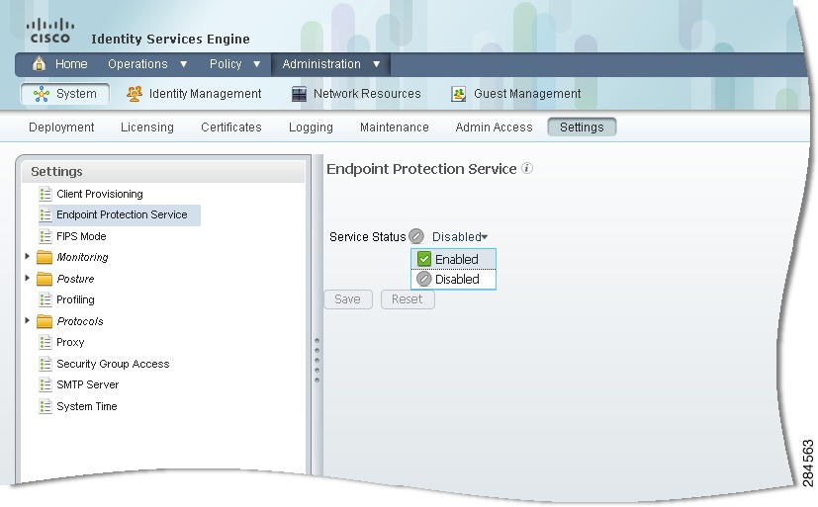Click the Network Resources device icon
This screenshot has width=818, height=507.
(299, 94)
